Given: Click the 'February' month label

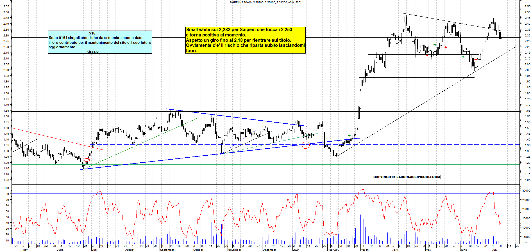Looking at the screenshot, I should [x=333, y=250].
